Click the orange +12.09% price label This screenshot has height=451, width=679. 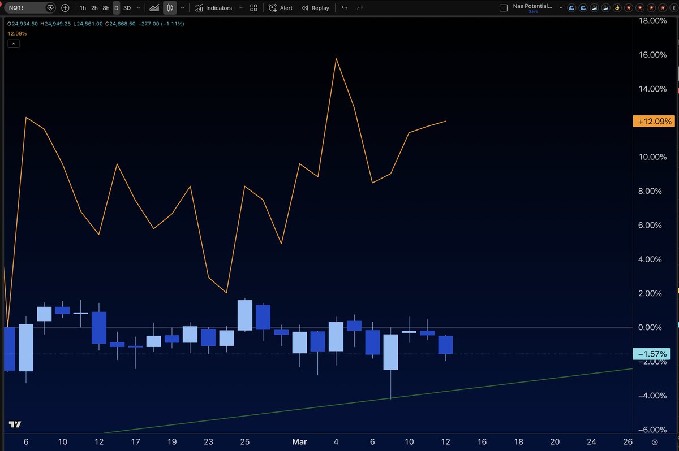point(655,122)
